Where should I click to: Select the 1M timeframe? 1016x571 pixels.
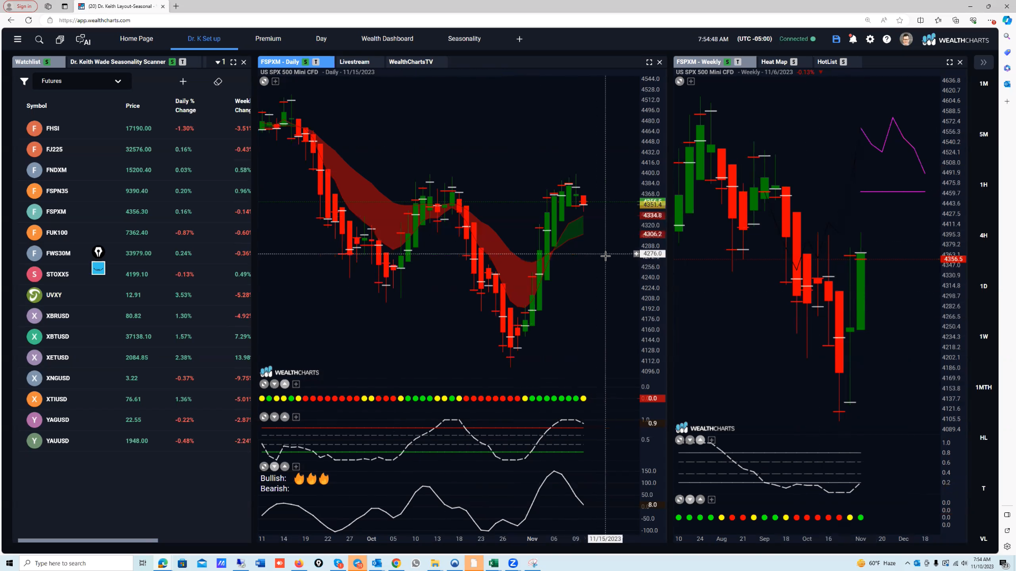(x=983, y=84)
